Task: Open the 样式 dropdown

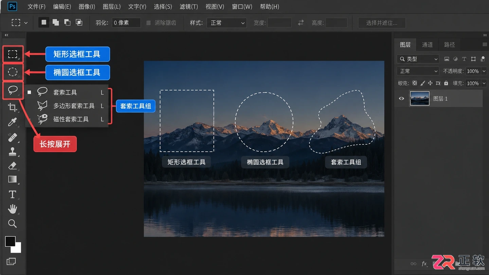Action: [227, 23]
